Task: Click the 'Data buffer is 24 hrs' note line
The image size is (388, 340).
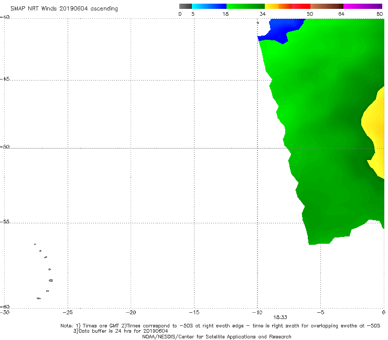Action: (x=121, y=331)
